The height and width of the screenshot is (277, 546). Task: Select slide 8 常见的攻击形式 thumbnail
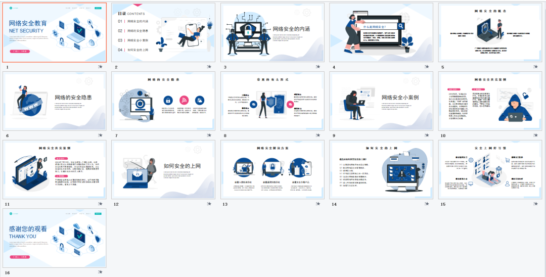272,101
